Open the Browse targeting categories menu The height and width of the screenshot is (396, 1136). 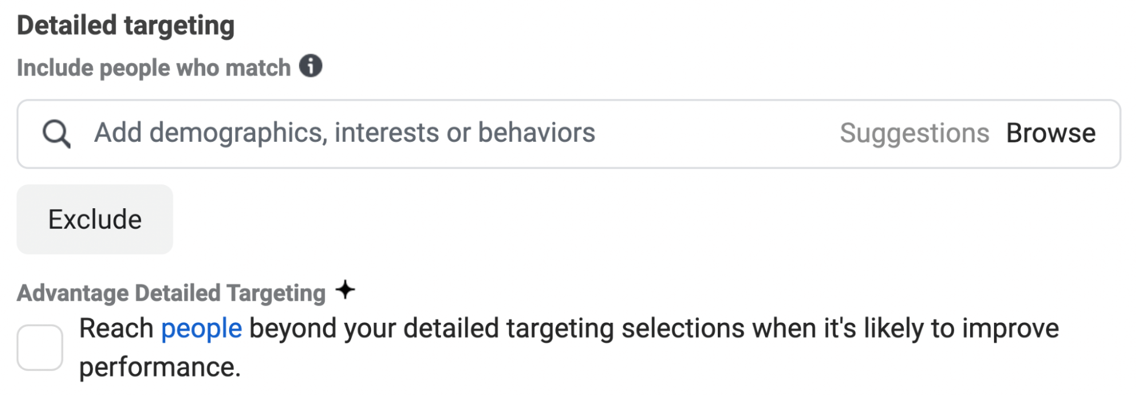[1050, 133]
